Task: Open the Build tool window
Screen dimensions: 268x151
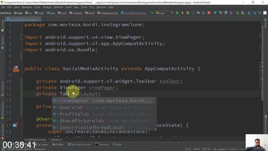Action: click(x=117, y=144)
